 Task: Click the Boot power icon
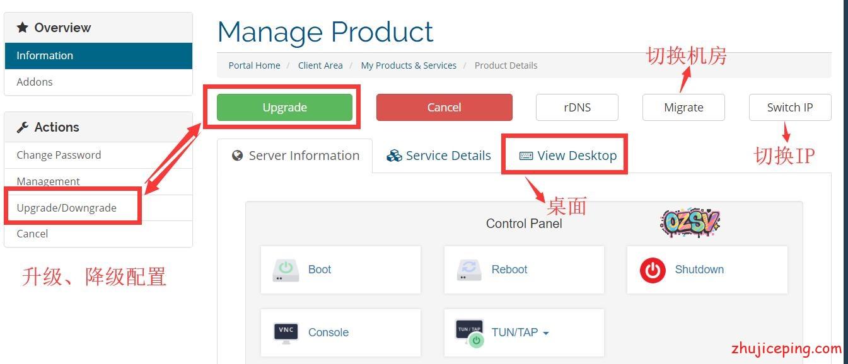pos(286,270)
